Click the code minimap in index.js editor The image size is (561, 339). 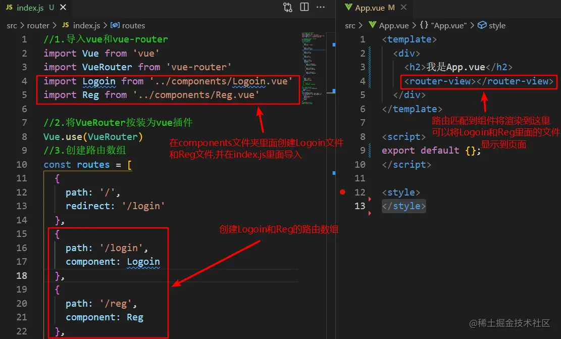tap(314, 68)
